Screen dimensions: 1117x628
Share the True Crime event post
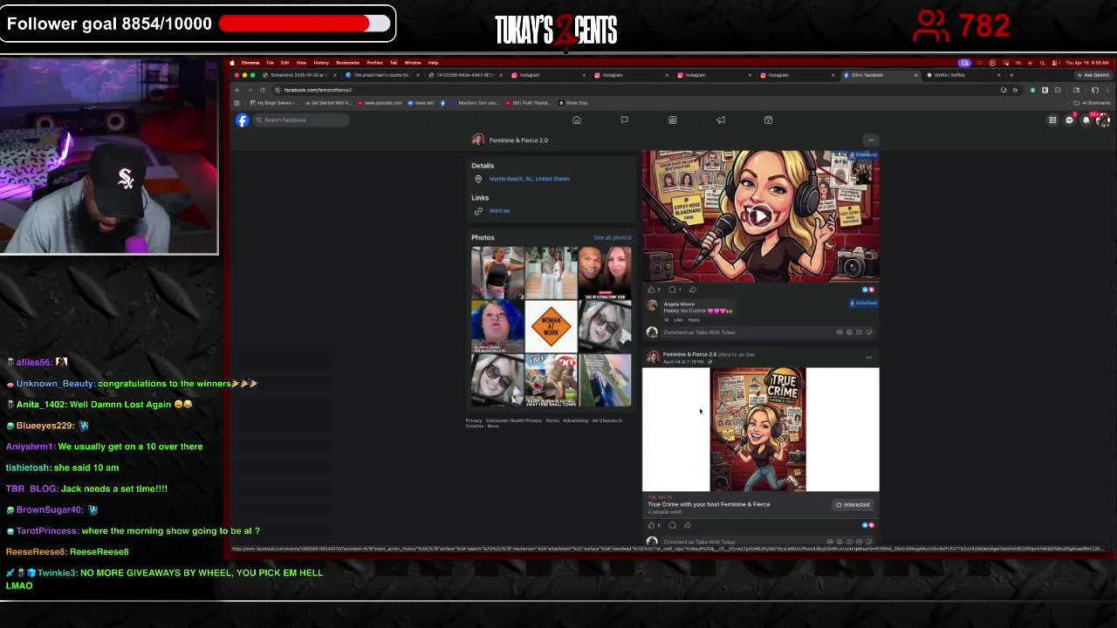click(x=688, y=525)
